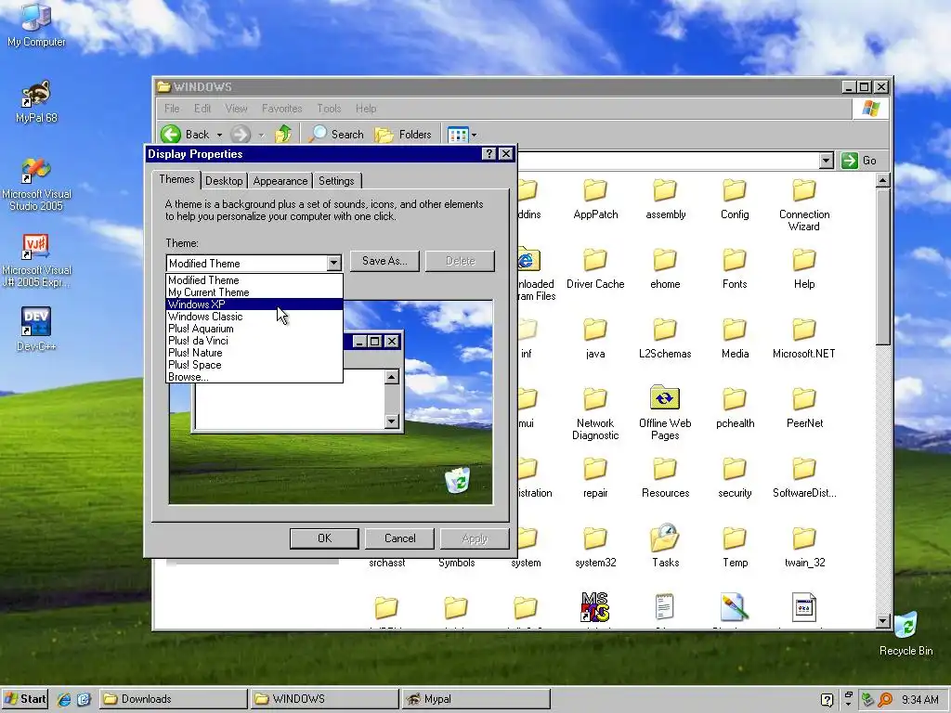Select the PeerNet folder
The height and width of the screenshot is (713, 951).
(x=804, y=408)
